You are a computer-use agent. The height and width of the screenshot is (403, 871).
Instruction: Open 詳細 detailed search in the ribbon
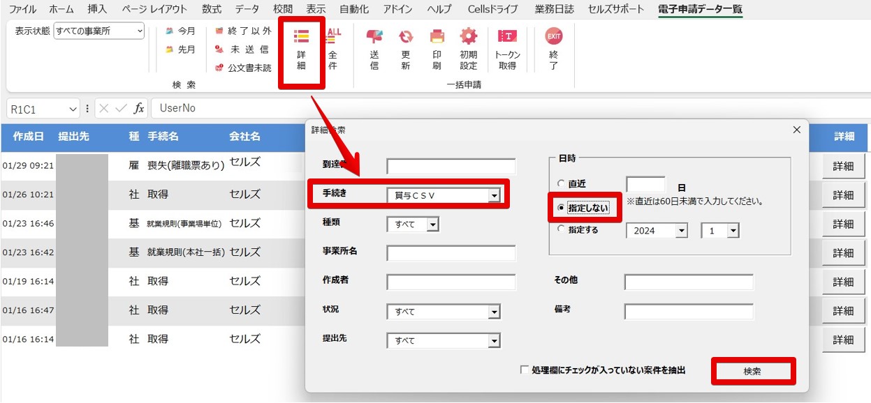point(301,50)
